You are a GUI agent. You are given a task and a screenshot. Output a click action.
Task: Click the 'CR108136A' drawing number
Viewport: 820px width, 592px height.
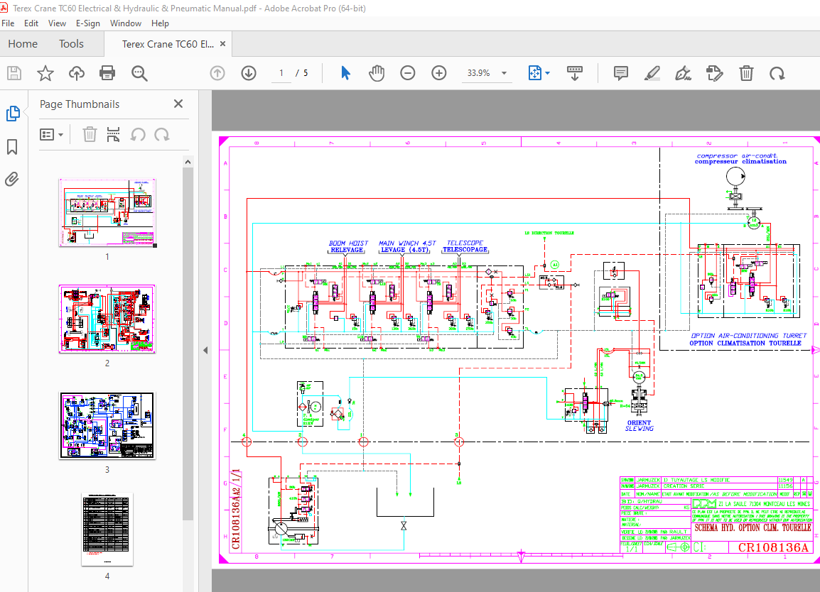click(x=773, y=547)
